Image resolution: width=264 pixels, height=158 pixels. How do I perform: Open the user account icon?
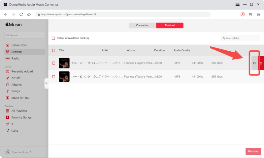243,14
